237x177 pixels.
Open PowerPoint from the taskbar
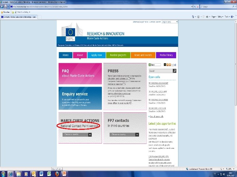click(x=65, y=174)
